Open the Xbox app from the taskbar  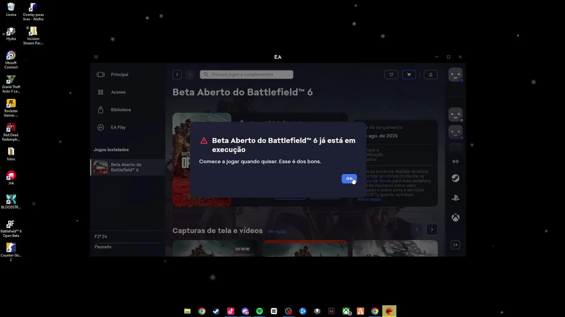point(346,311)
